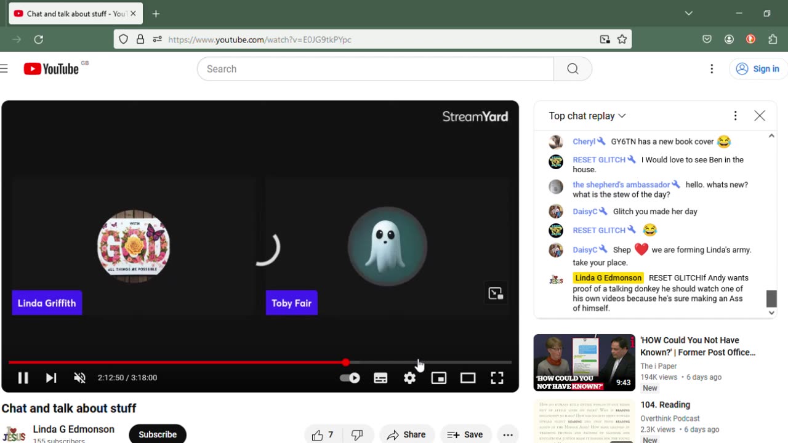Open the Former Post Office video thumbnail
This screenshot has width=788, height=443.
coord(584,362)
